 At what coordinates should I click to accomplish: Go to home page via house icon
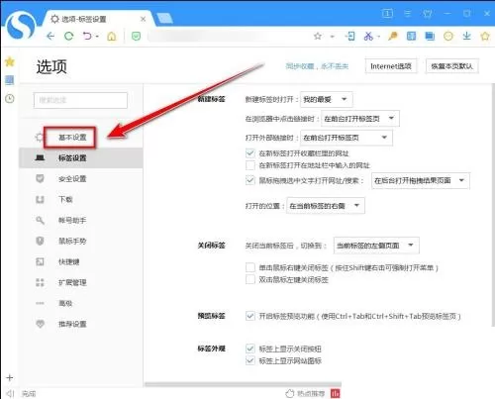point(112,36)
